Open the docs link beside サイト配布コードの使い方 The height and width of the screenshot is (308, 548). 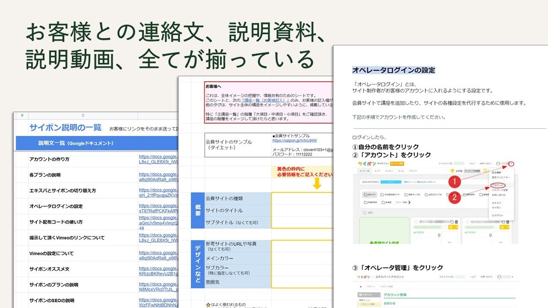click(159, 223)
